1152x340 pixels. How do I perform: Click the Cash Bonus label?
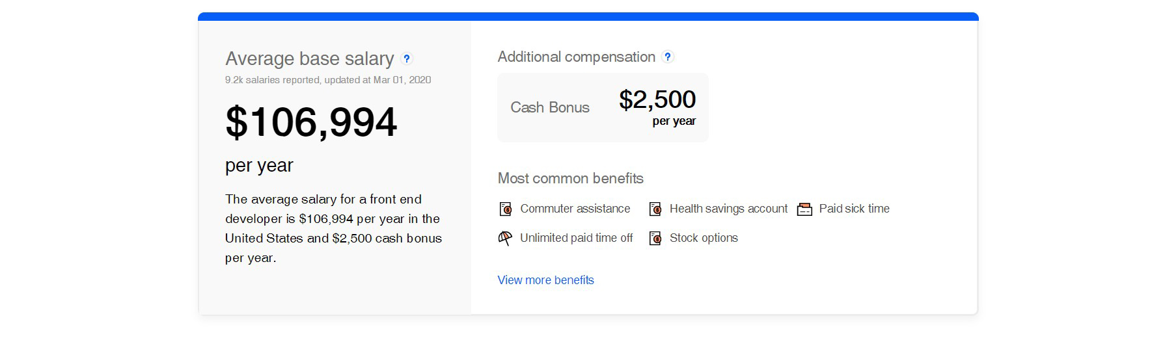pos(550,107)
